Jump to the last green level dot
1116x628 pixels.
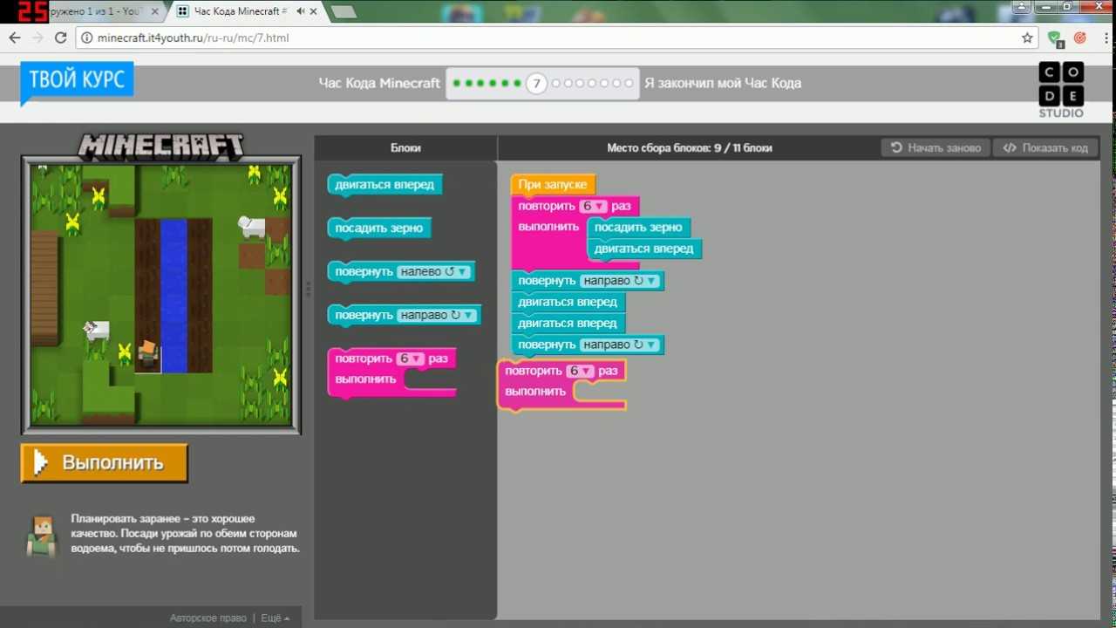(x=517, y=84)
